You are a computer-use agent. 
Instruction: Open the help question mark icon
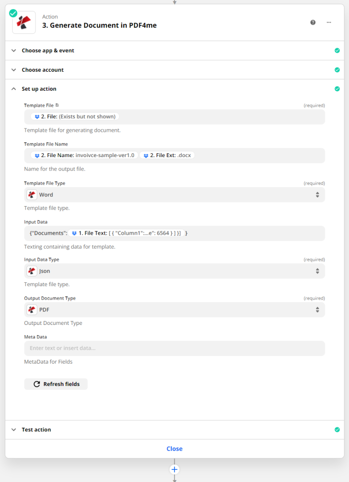[313, 22]
